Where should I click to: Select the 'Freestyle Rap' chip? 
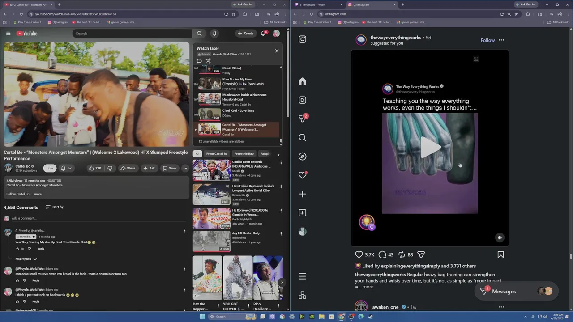click(244, 153)
